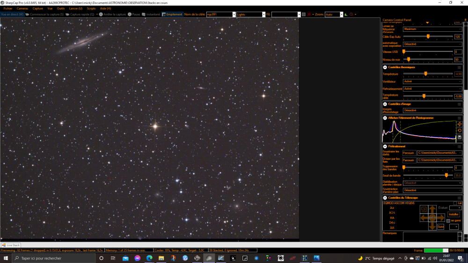The height and width of the screenshot is (263, 468).
Task: Click the green histogram icon beside Zoom
Action: point(346,14)
